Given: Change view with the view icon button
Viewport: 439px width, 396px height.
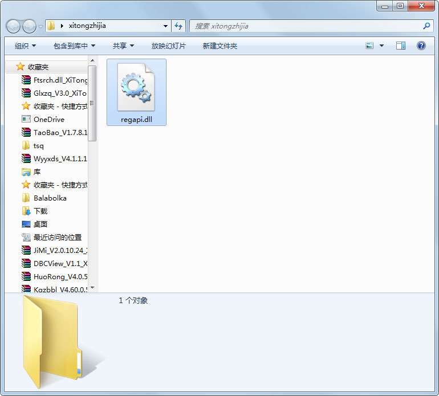Looking at the screenshot, I should (369, 46).
